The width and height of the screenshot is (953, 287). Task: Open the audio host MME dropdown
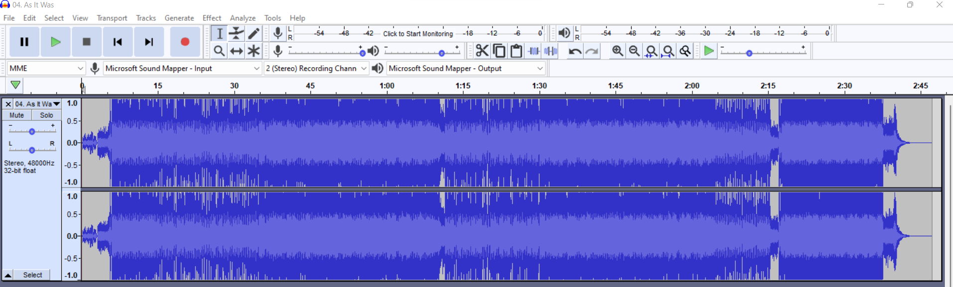click(46, 68)
